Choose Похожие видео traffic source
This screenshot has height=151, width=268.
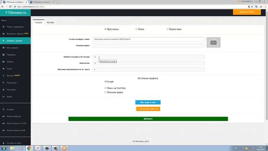coord(105,92)
